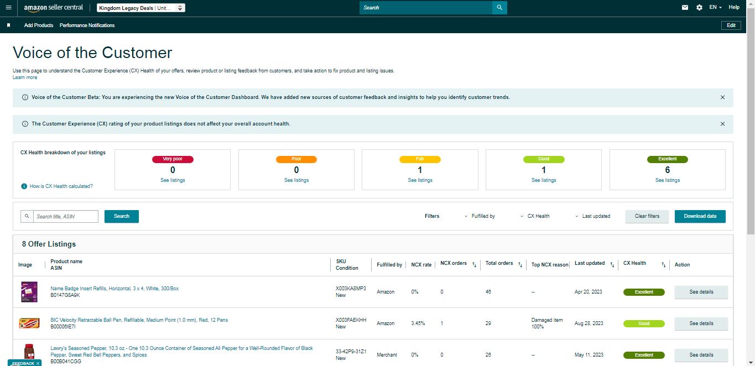Image resolution: width=755 pixels, height=366 pixels.
Task: Click the info icon beside How is CX Health calculated
Action: 24,186
